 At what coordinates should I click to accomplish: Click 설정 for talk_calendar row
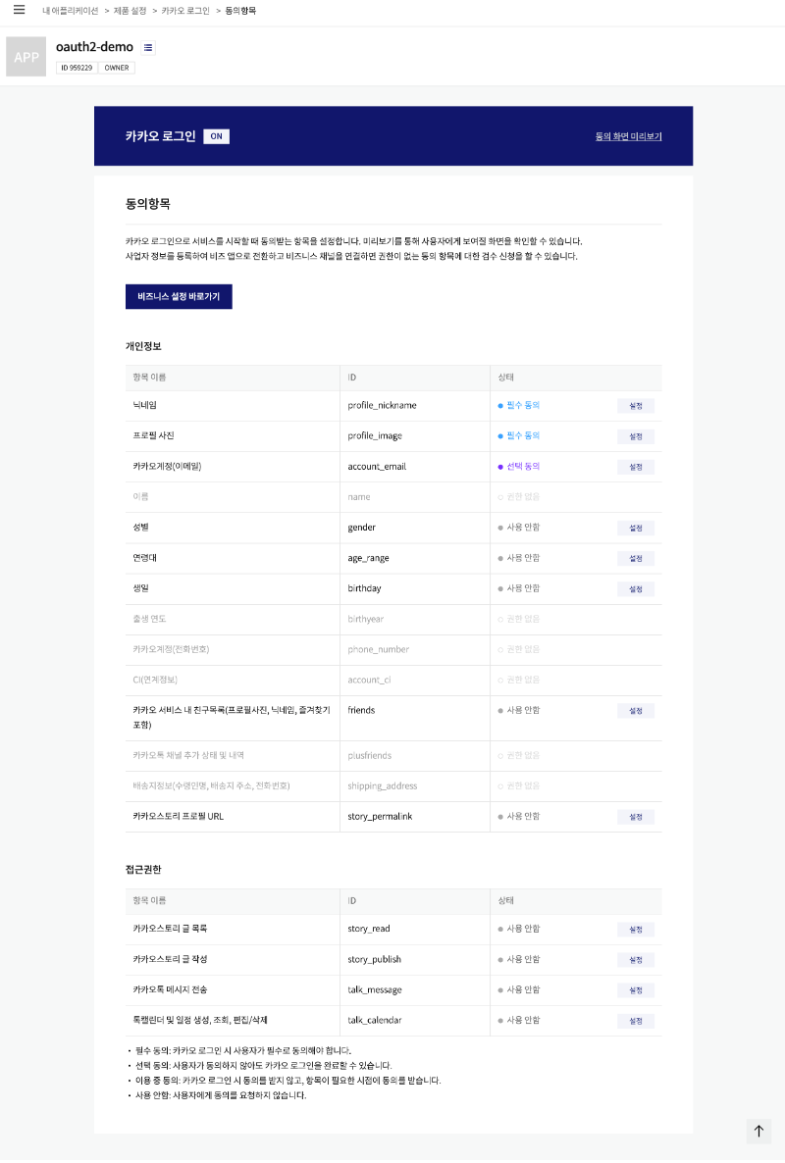coord(636,1021)
